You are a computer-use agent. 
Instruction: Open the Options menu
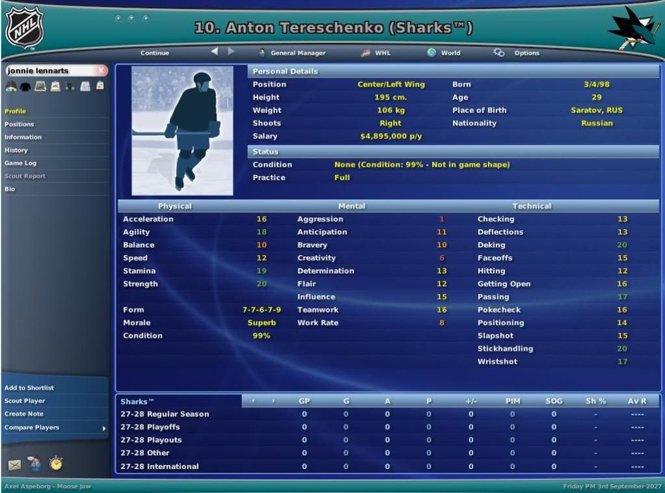(516, 53)
